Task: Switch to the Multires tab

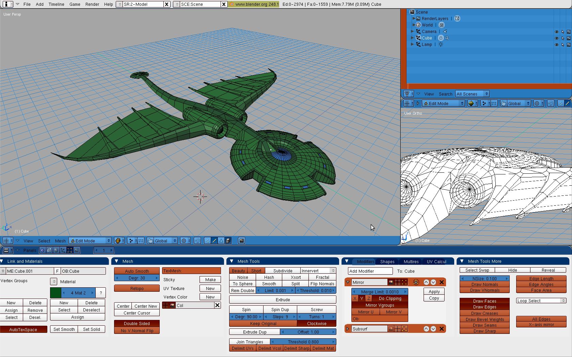Action: pos(411,261)
